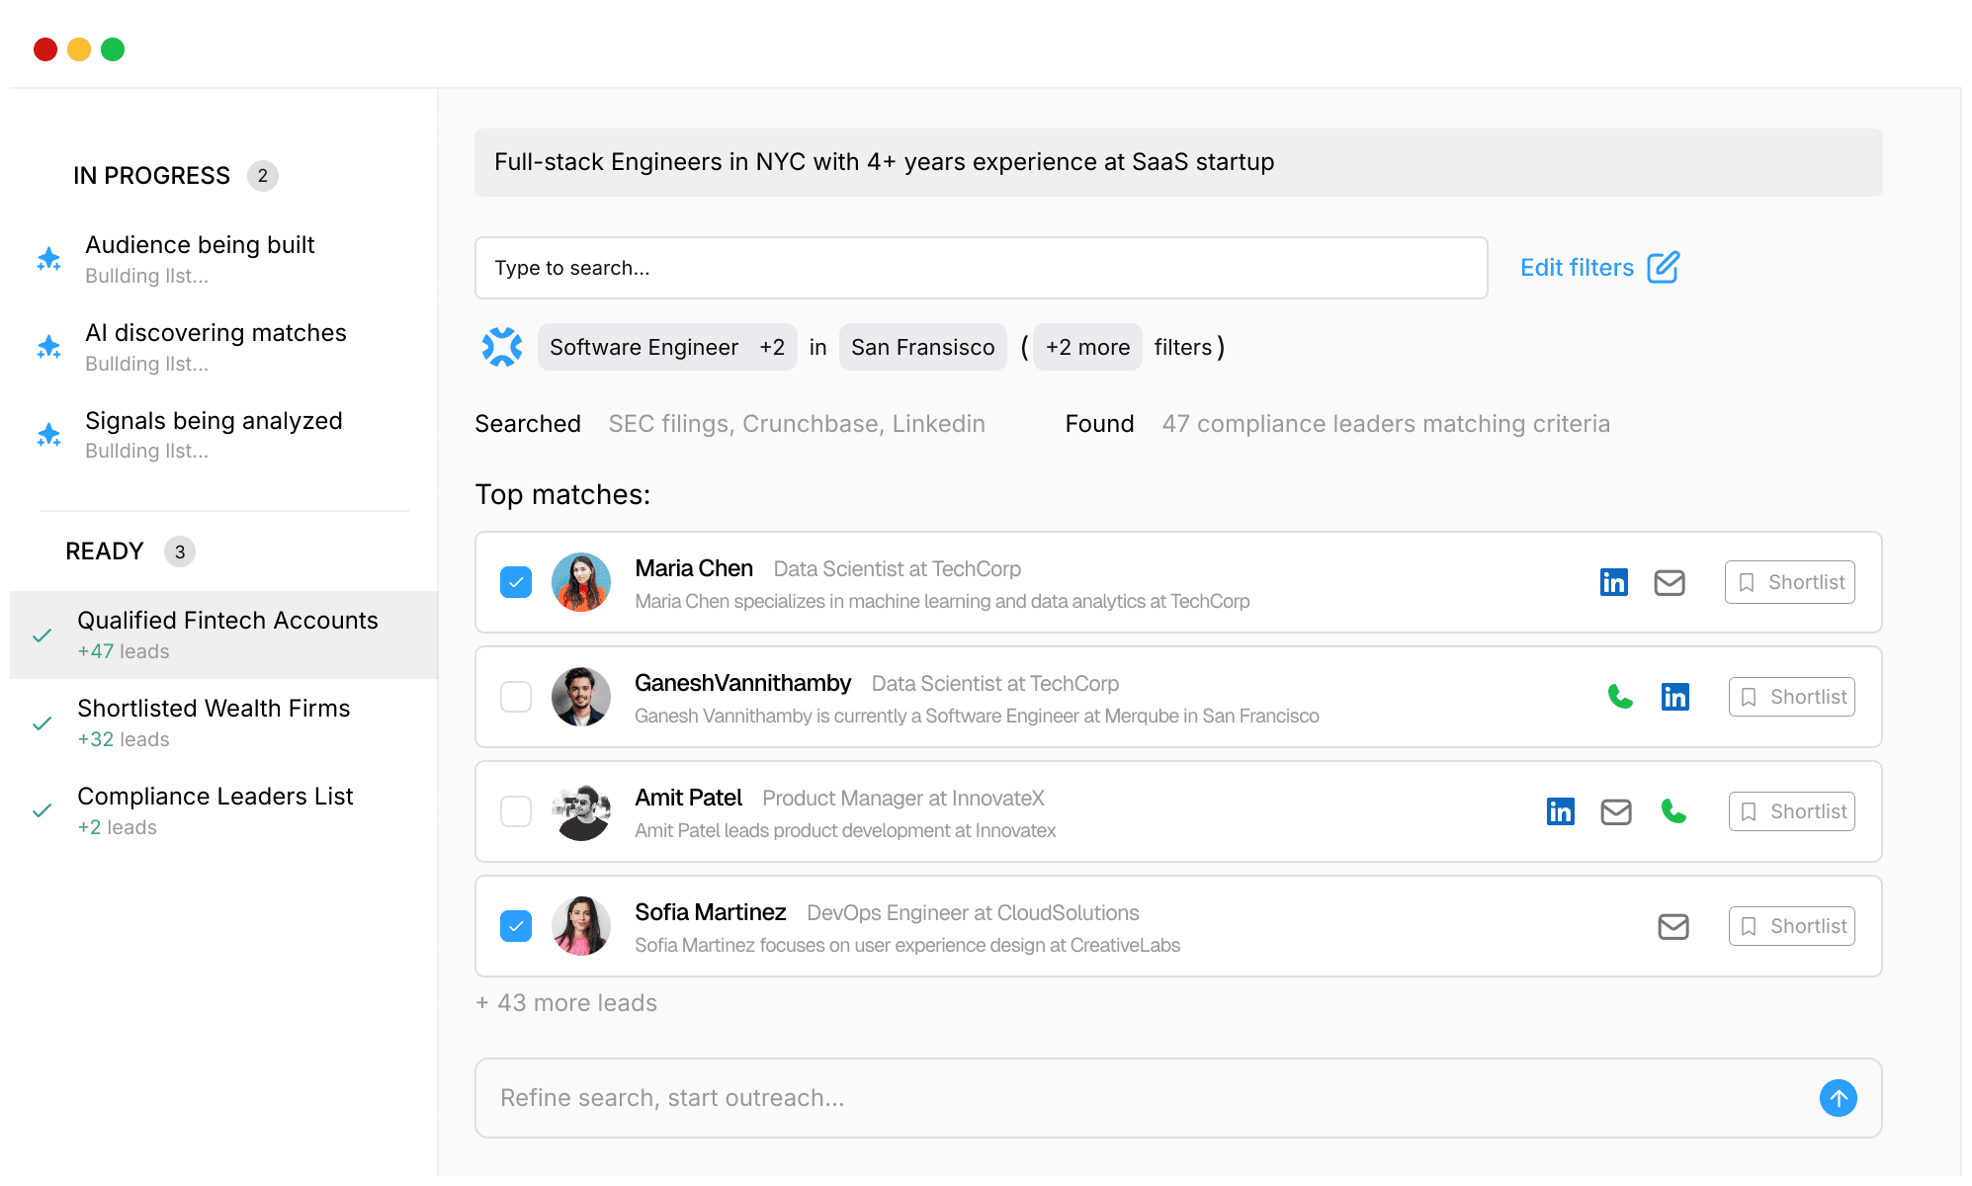The height and width of the screenshot is (1186, 1972).
Task: Call Ganesh Vannithamby via the phone icon
Action: coord(1619,697)
